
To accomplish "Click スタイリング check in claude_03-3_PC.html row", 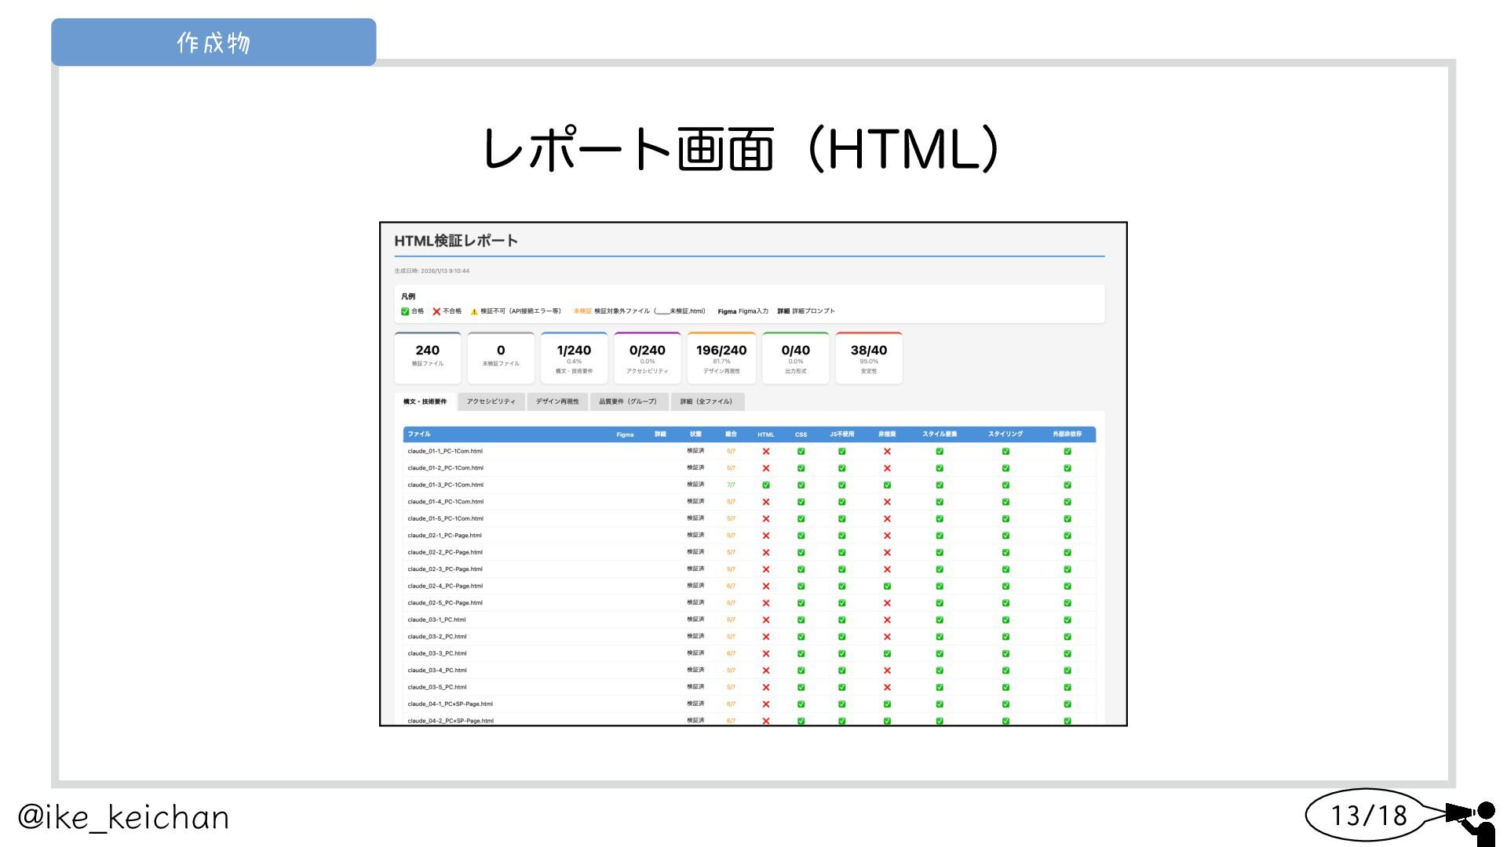I will 1005,654.
